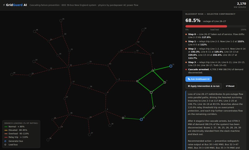249x150 pixels.
Task: Select bus 16 hub node
Action: (68, 67)
